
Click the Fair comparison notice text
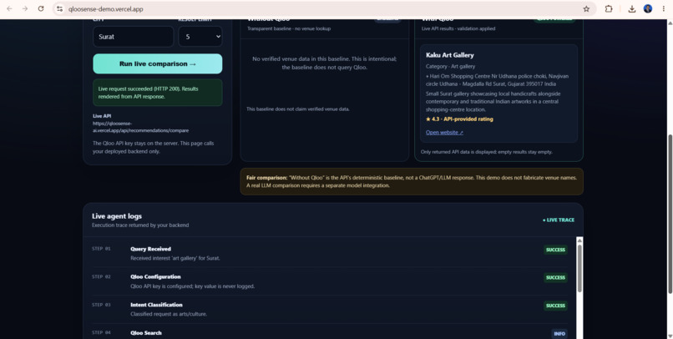point(412,181)
